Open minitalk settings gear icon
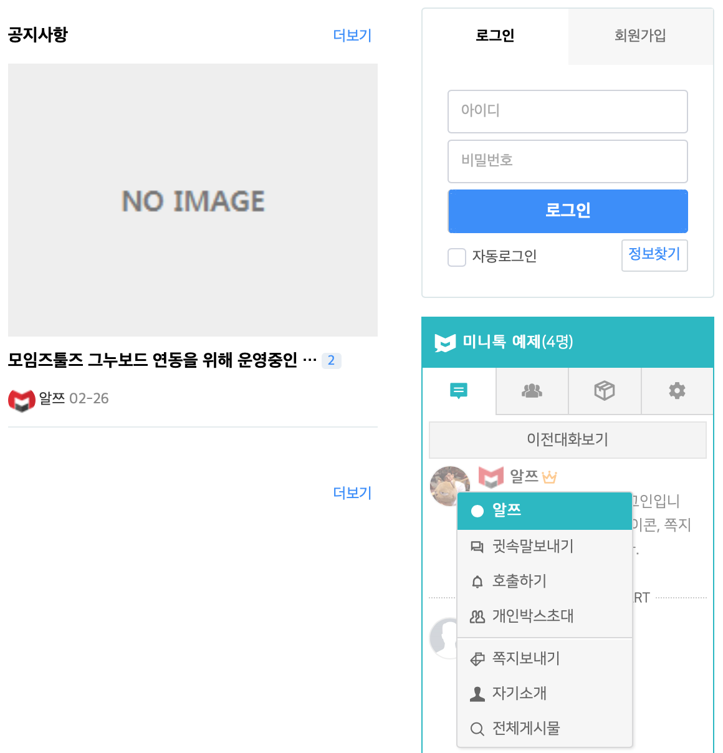 (677, 391)
